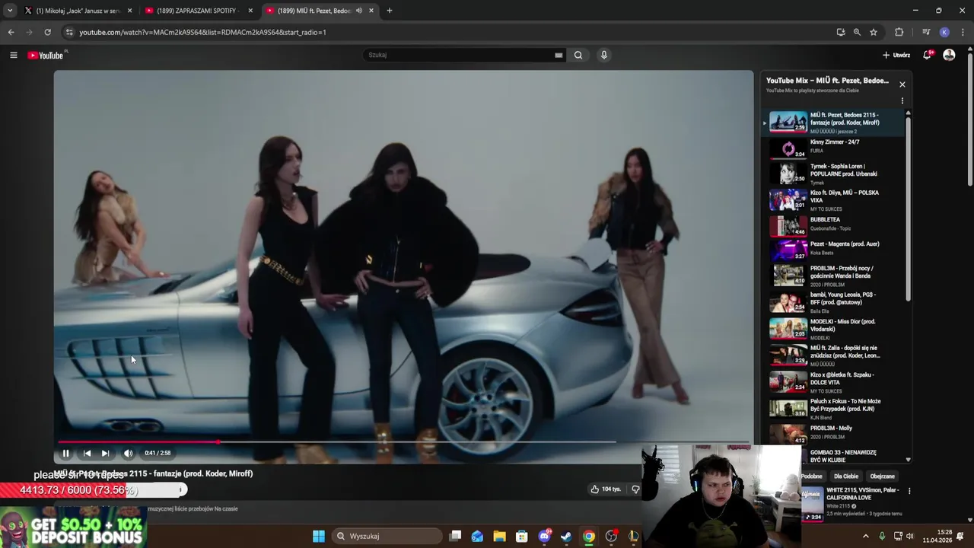Select the Dla Ciebie filter chip

tap(845, 476)
